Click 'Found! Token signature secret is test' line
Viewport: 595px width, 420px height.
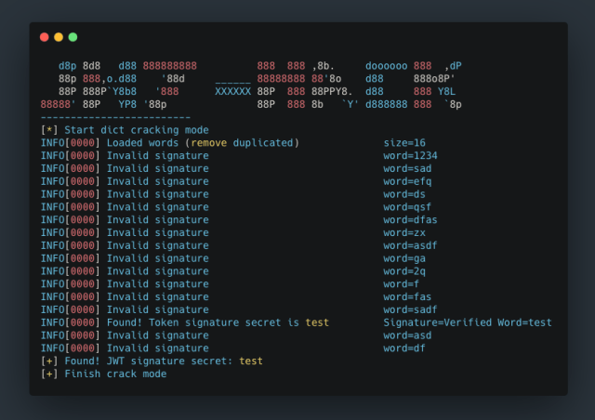pos(218,322)
